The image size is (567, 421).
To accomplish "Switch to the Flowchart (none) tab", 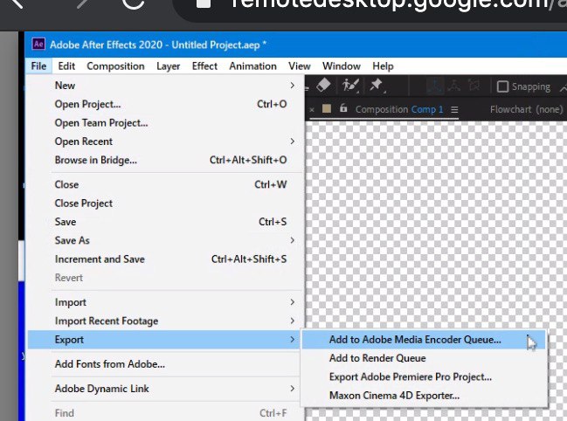I will [526, 109].
